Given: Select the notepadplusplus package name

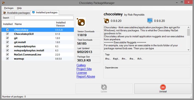Looking at the screenshot, I should (25, 46).
